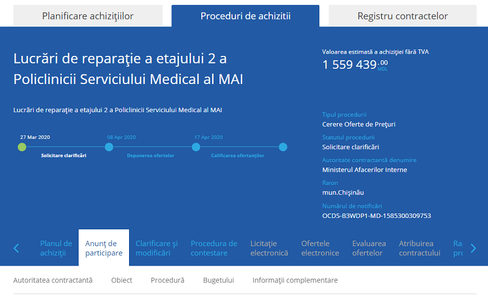
Task: Click the 08 Apr 2020 timeline dot
Action: [109, 147]
